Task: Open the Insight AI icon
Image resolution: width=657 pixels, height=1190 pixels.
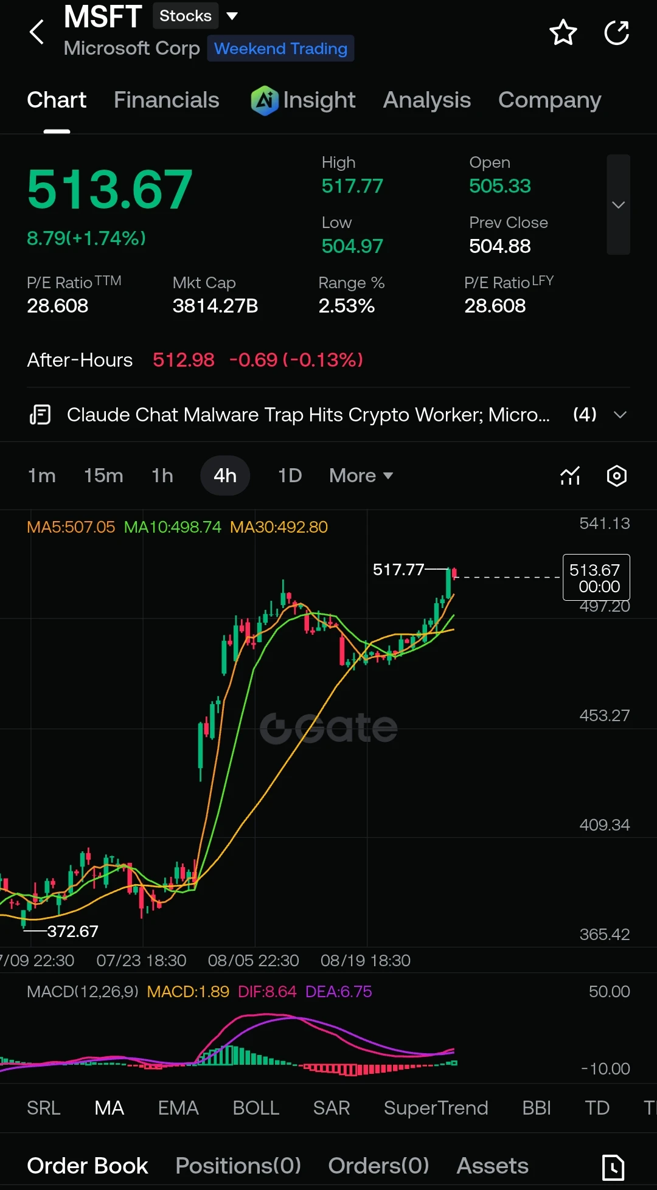Action: pyautogui.click(x=265, y=100)
